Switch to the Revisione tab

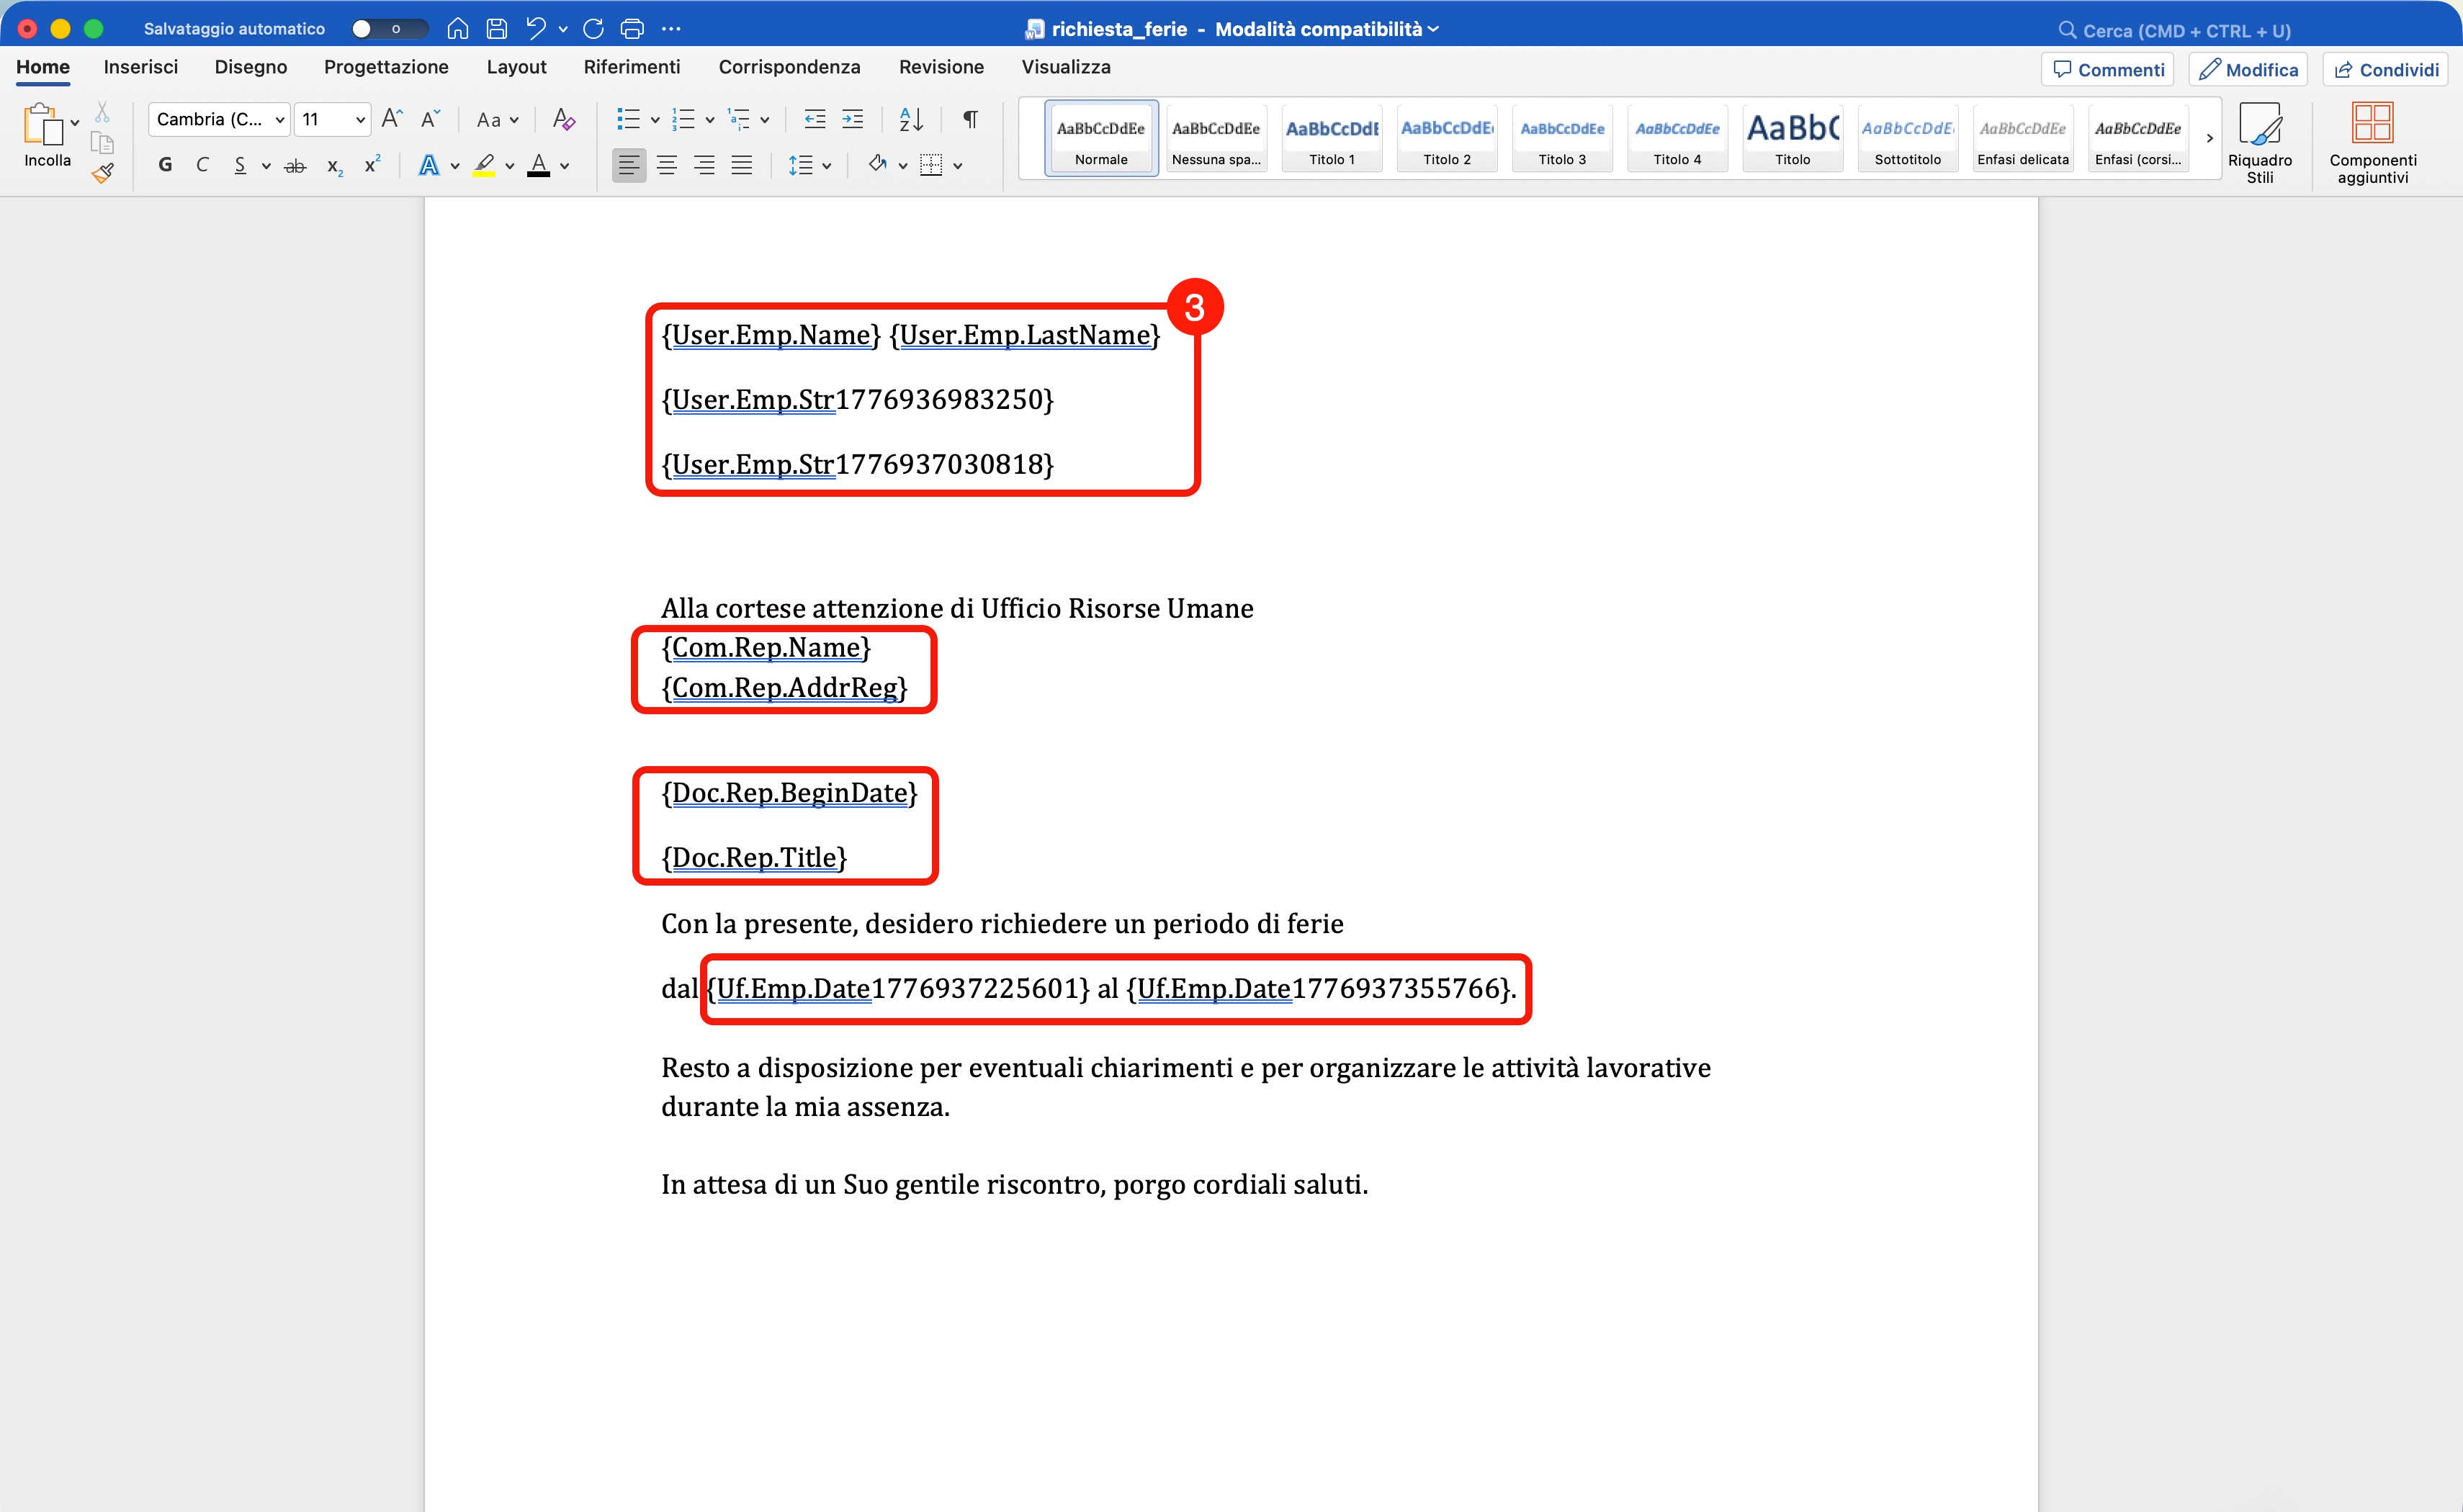pyautogui.click(x=940, y=67)
